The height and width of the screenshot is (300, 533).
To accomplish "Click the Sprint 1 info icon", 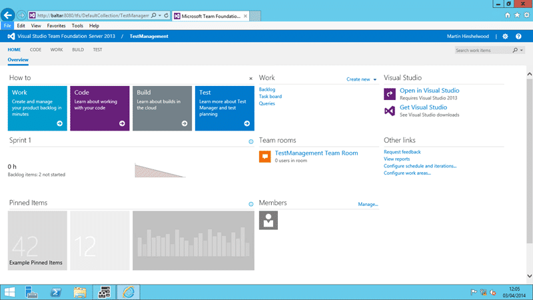I will [x=251, y=141].
